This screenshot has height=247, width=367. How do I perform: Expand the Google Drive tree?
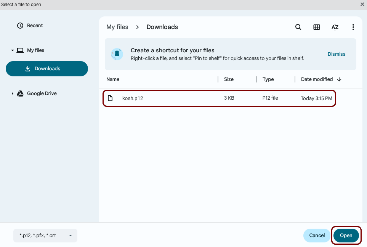coord(12,94)
